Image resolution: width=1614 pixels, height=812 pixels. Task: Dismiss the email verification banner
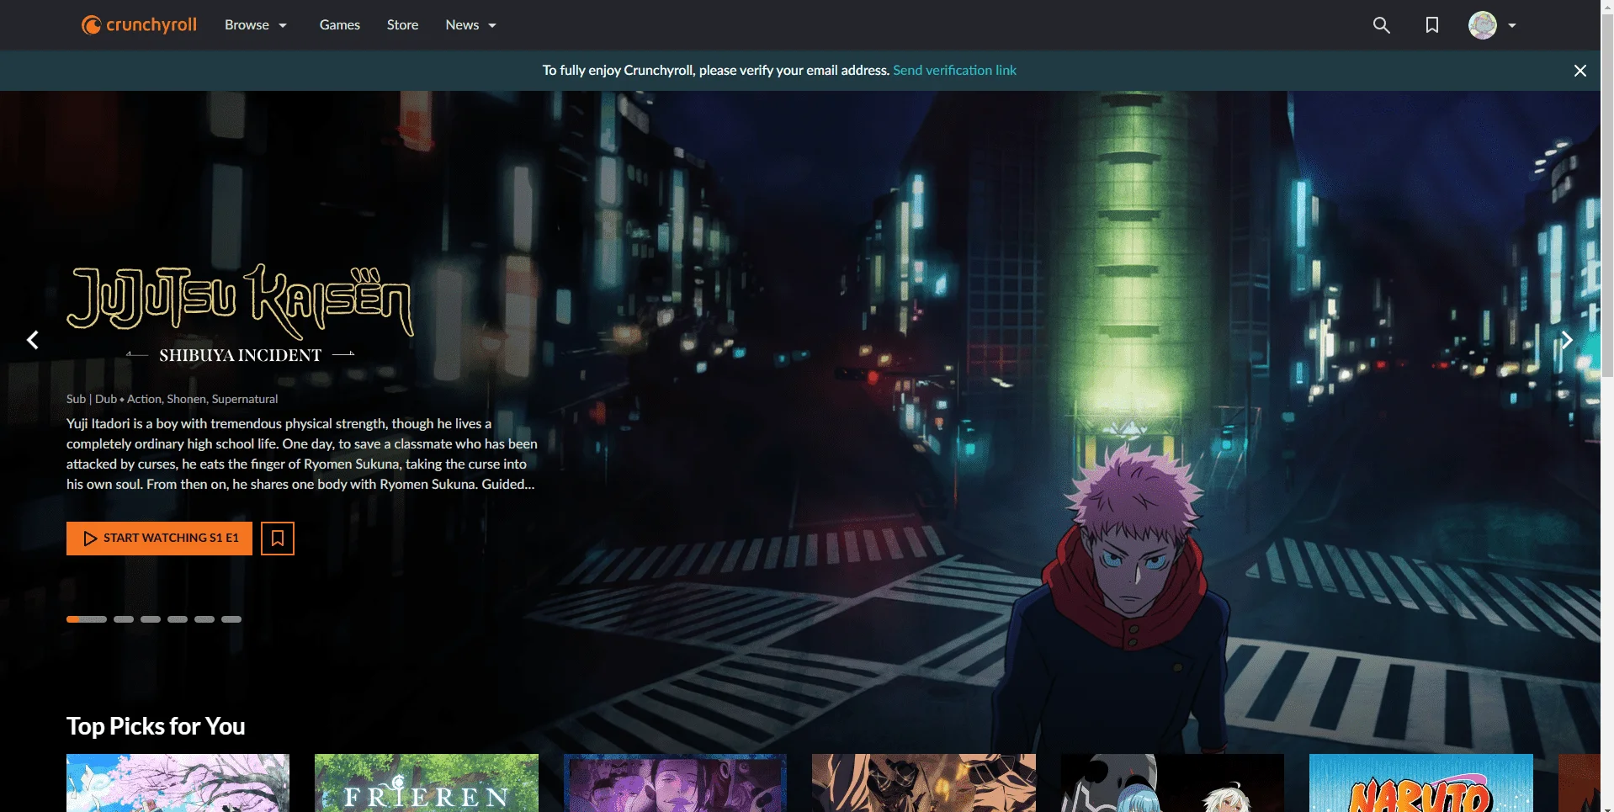click(1579, 71)
